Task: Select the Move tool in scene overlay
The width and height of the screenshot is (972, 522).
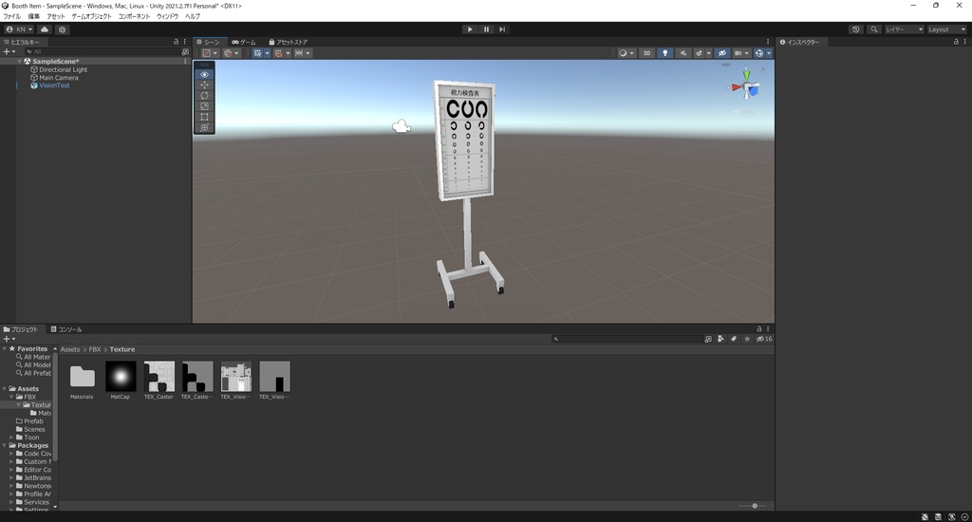Action: [205, 84]
